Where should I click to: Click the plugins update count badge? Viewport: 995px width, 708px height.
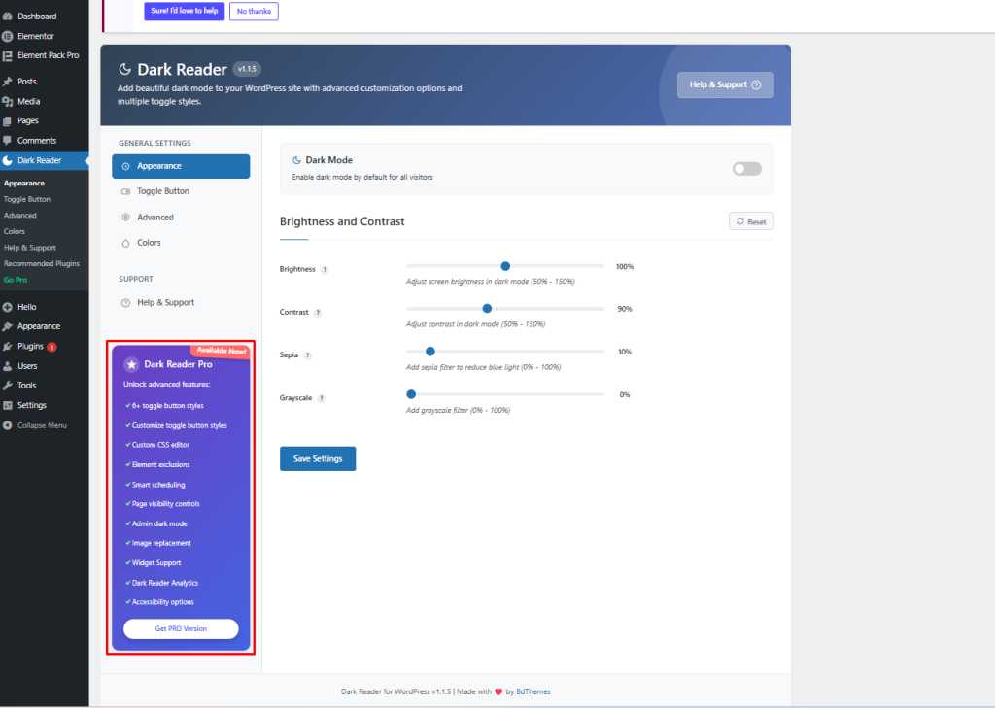click(52, 347)
